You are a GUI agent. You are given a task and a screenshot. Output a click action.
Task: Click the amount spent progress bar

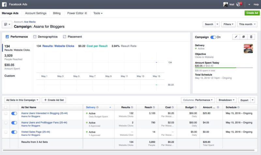coord(224,68)
